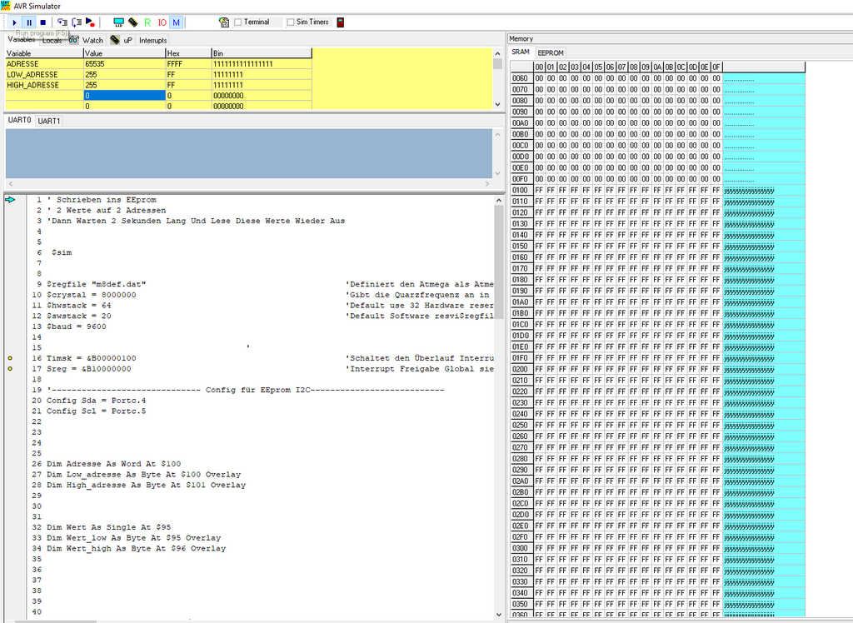Click the UART pane scroll left arrow
Image resolution: width=853 pixels, height=623 pixels.
click(10, 184)
